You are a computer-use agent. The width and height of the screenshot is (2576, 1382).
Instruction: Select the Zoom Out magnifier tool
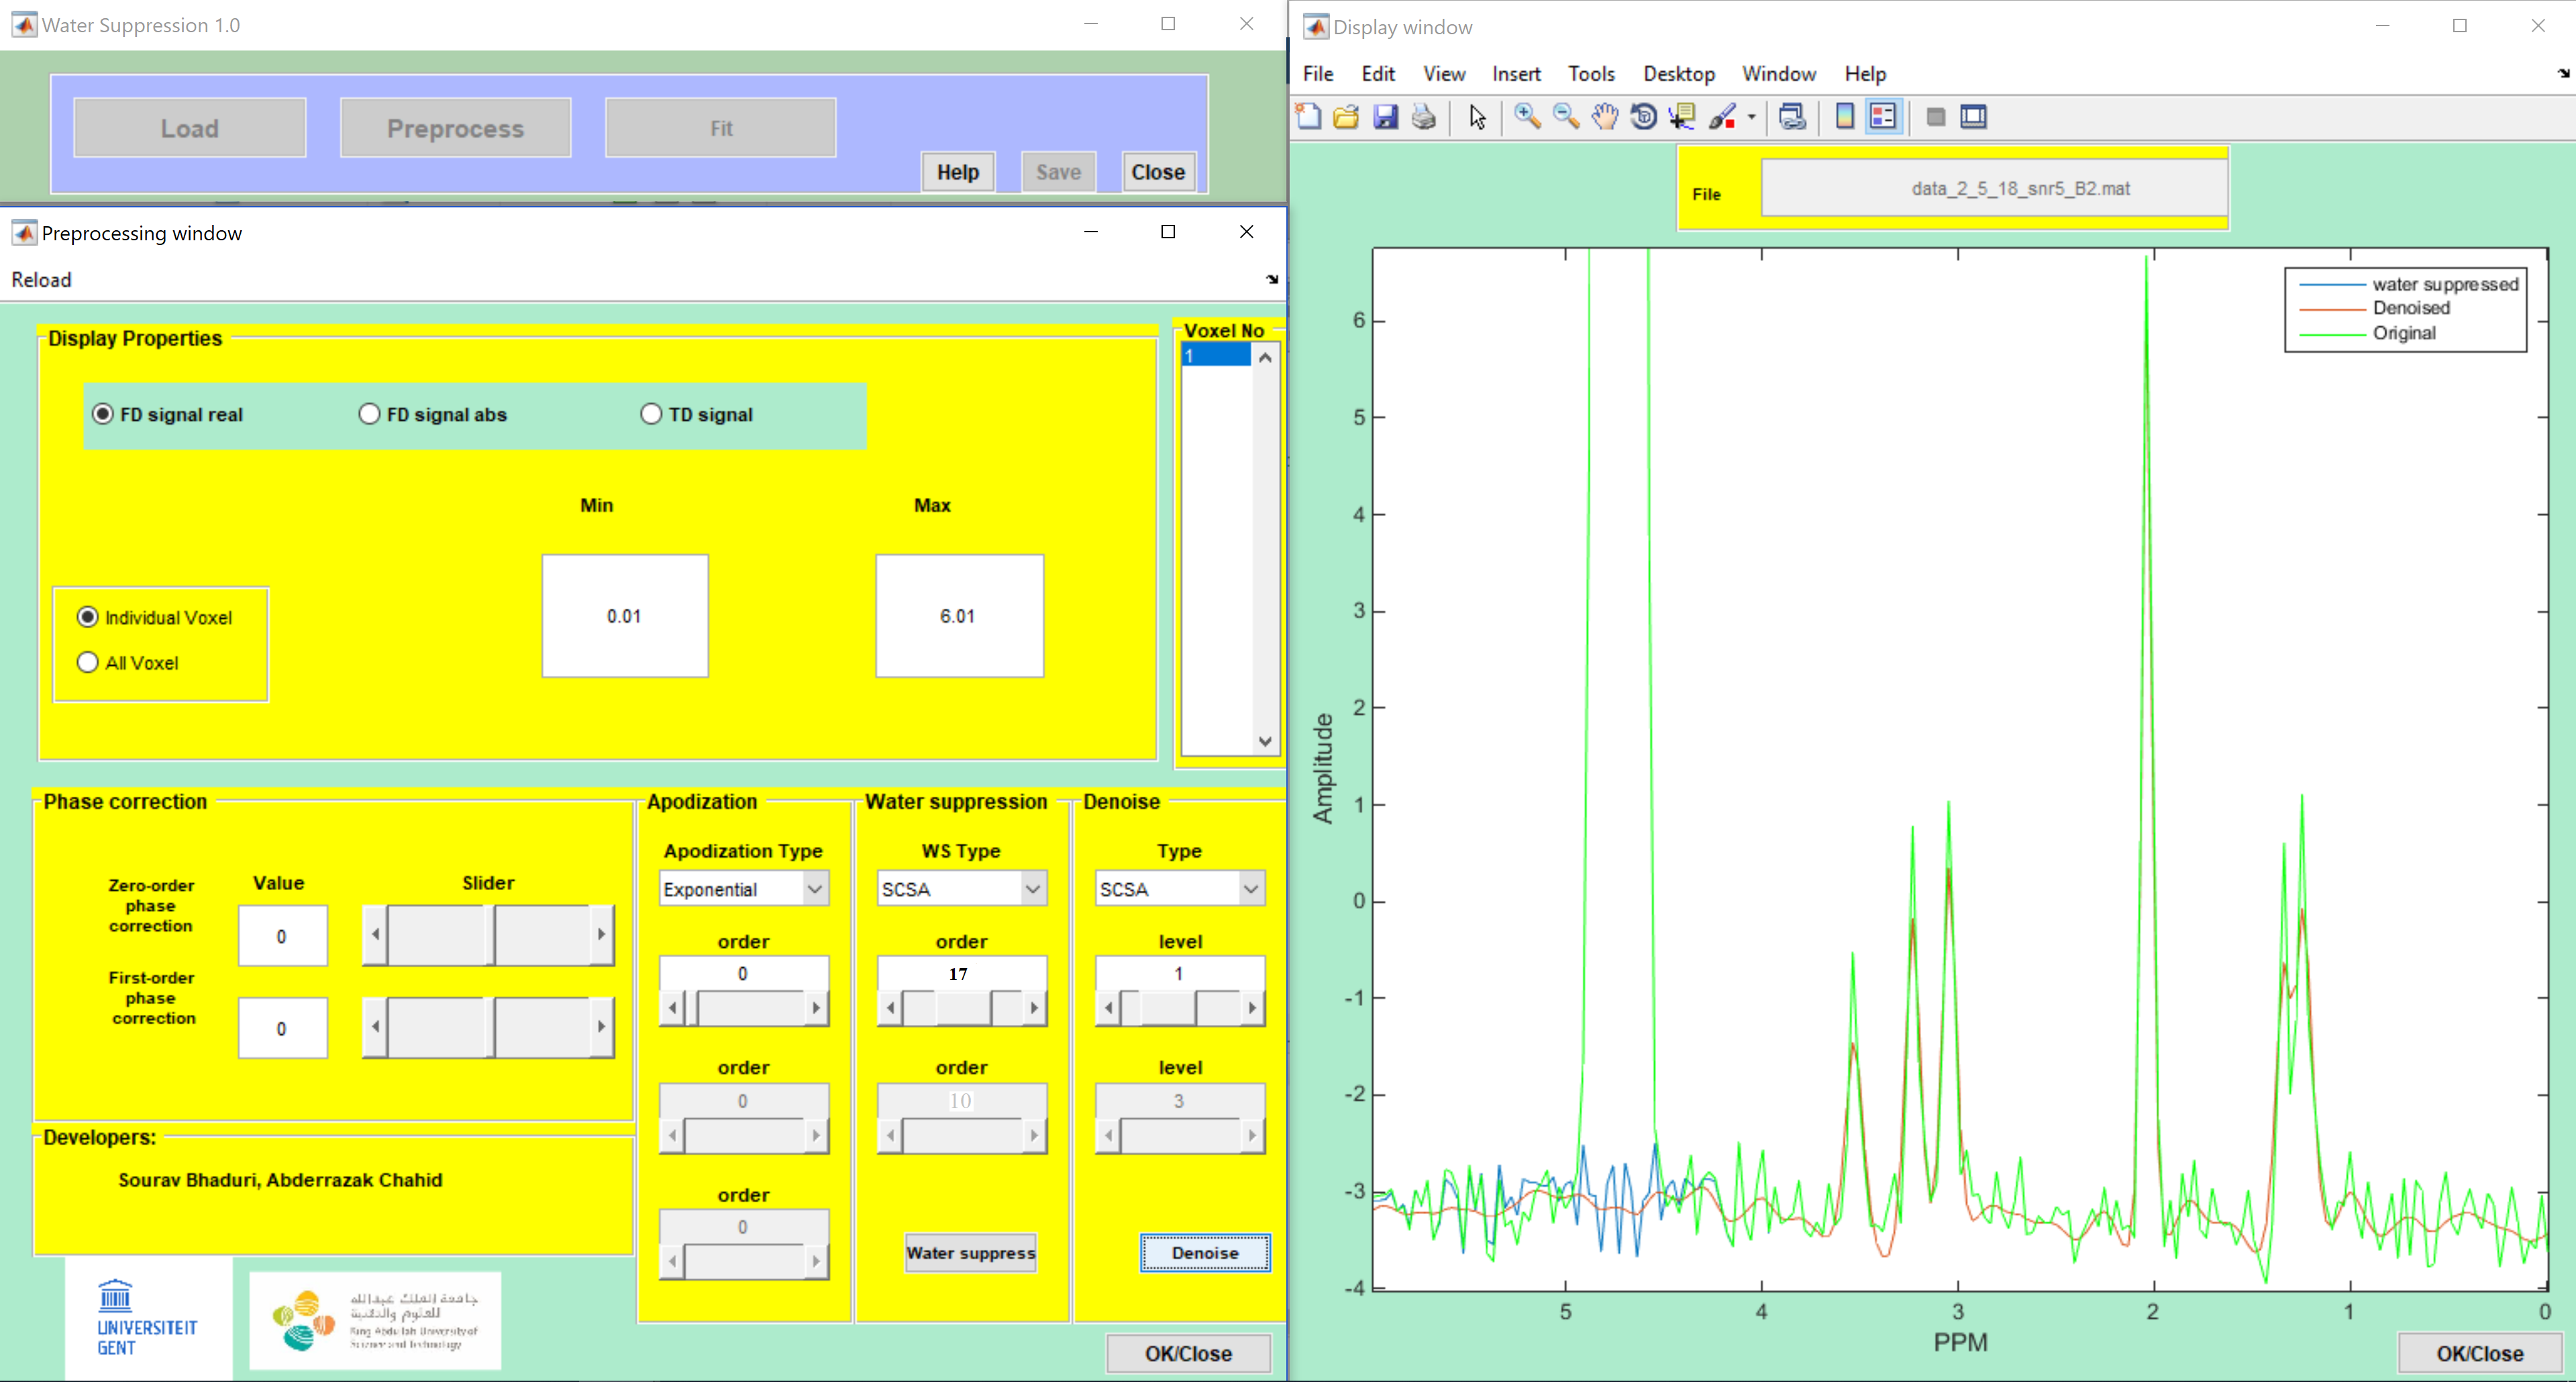click(1565, 117)
